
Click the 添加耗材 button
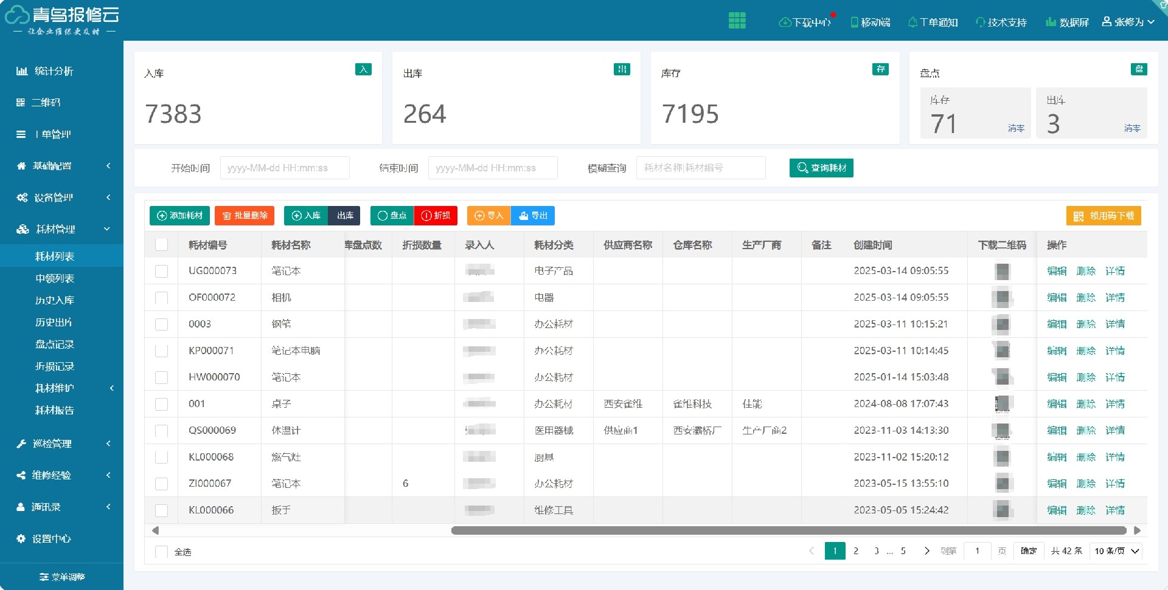pyautogui.click(x=179, y=216)
